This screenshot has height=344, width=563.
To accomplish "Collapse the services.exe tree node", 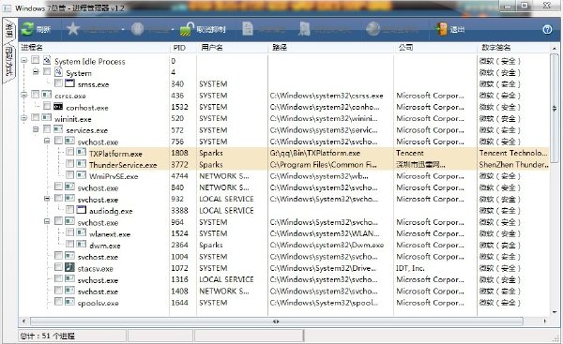I will point(36,129).
